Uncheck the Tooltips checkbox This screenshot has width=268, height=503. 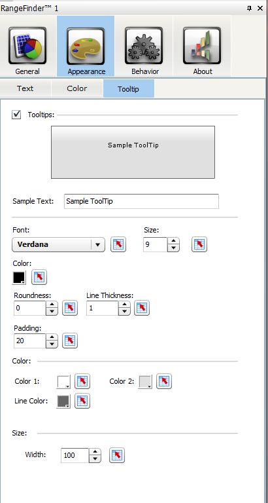[16, 115]
